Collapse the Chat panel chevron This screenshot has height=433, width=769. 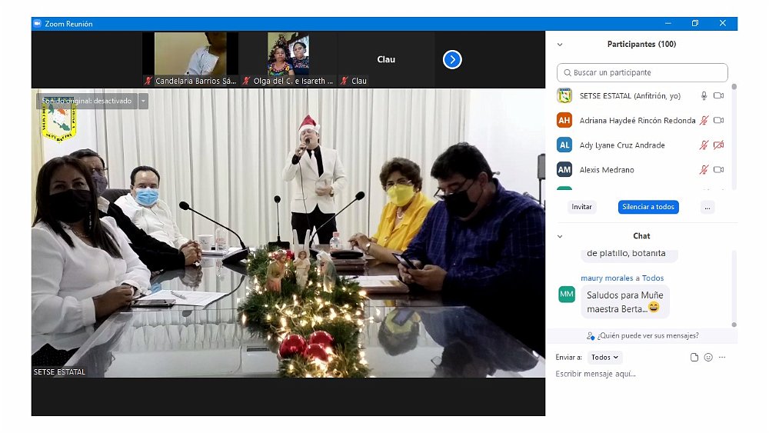coord(560,236)
